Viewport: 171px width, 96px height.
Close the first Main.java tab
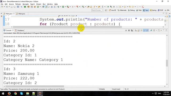tap(14, 14)
